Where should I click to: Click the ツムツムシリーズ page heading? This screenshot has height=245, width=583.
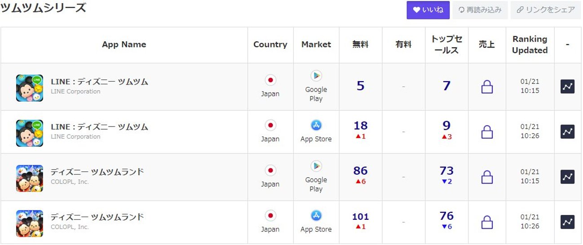(x=43, y=8)
